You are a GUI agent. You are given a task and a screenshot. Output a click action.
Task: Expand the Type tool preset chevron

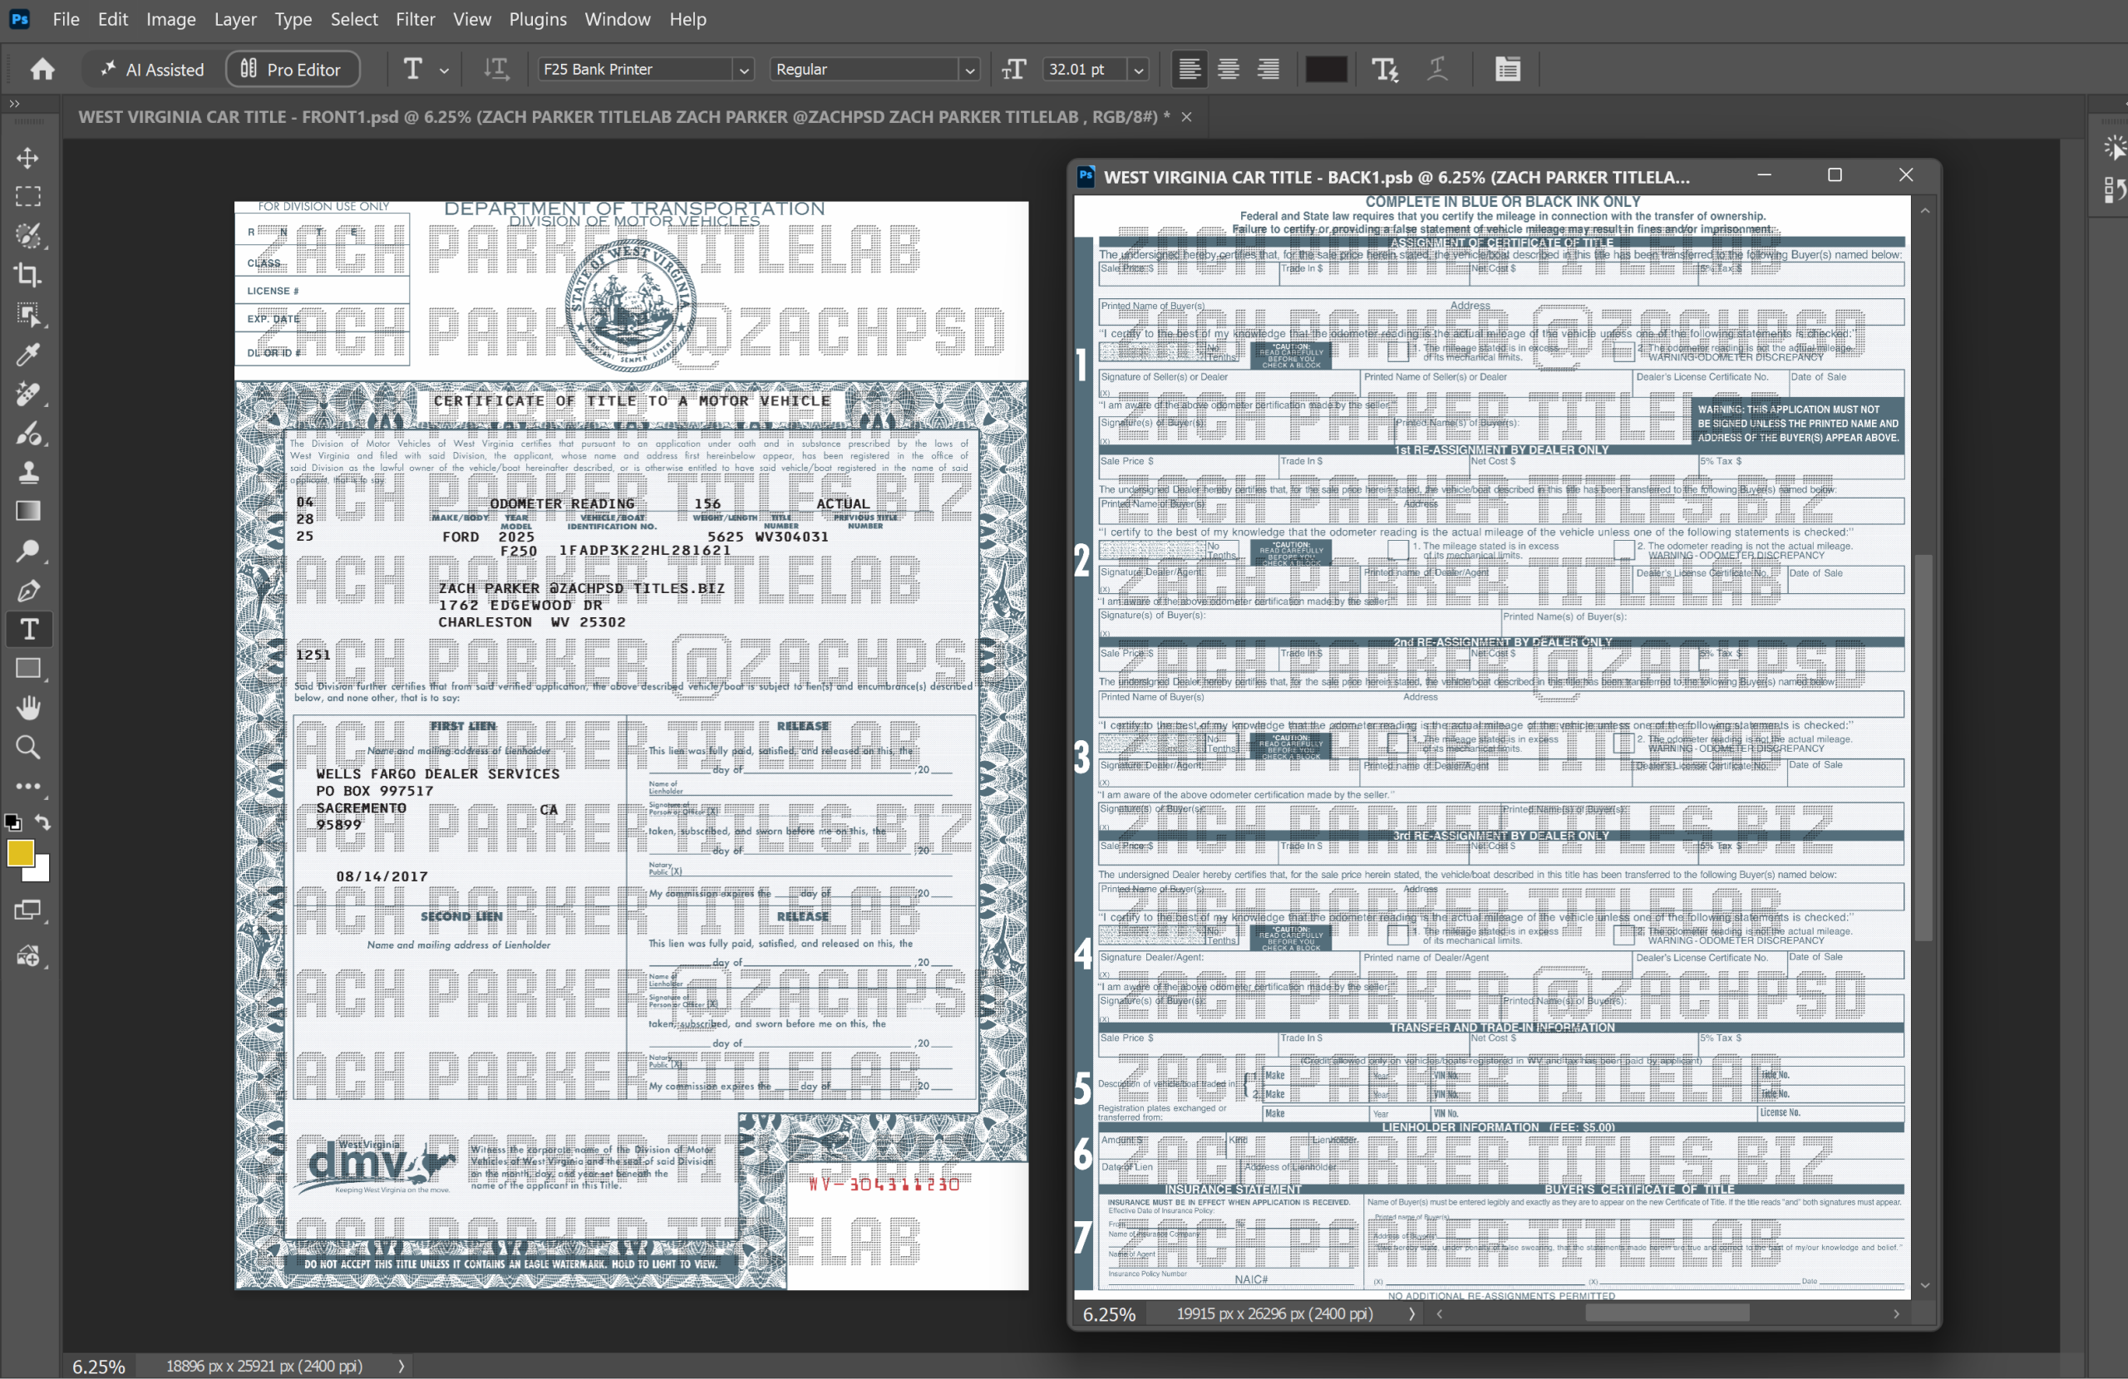coord(444,70)
